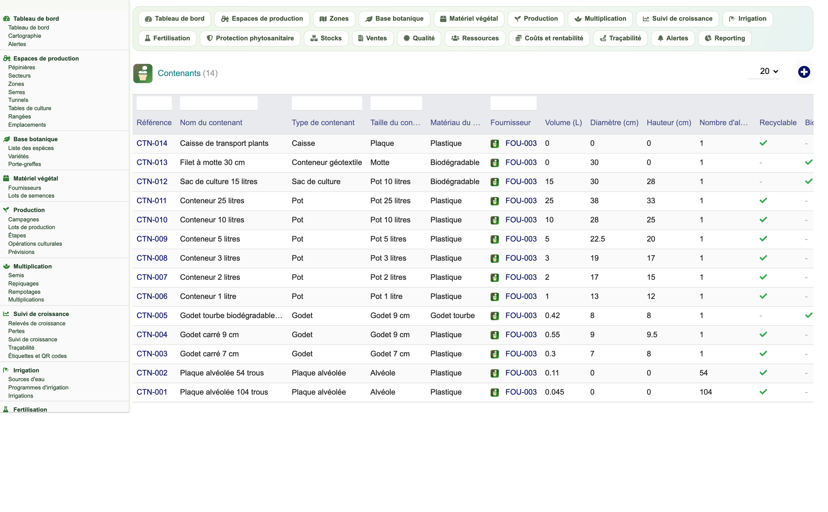This screenshot has height=512, width=828.
Task: Open the rows-per-page 20 dropdown
Action: pyautogui.click(x=764, y=71)
